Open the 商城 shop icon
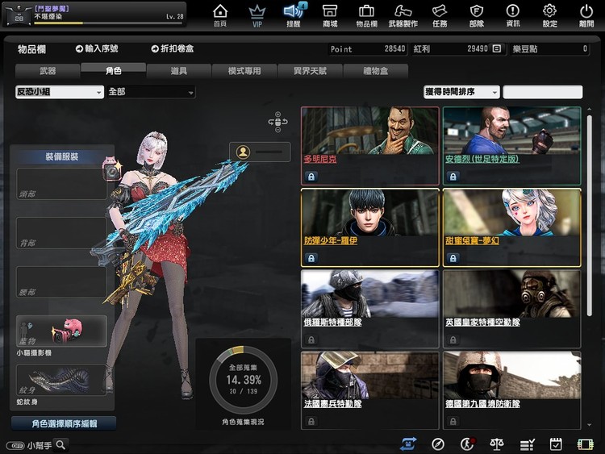Viewport: 605px width, 454px height. (x=330, y=15)
